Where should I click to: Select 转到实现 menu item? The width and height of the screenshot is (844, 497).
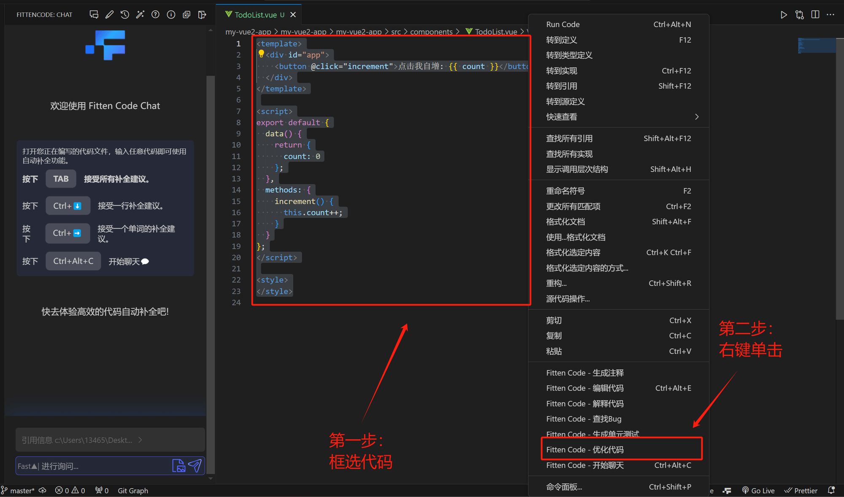(x=619, y=71)
